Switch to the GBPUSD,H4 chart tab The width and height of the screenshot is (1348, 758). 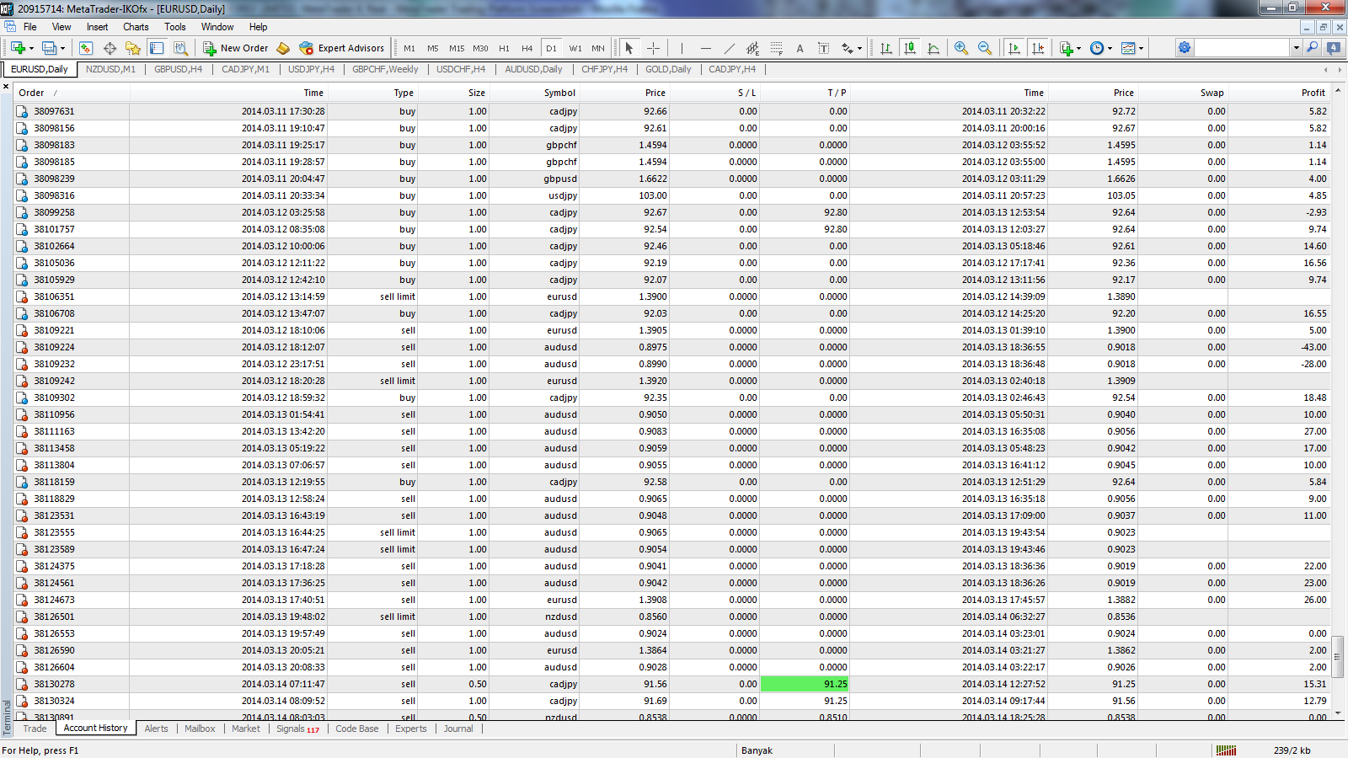click(x=178, y=69)
